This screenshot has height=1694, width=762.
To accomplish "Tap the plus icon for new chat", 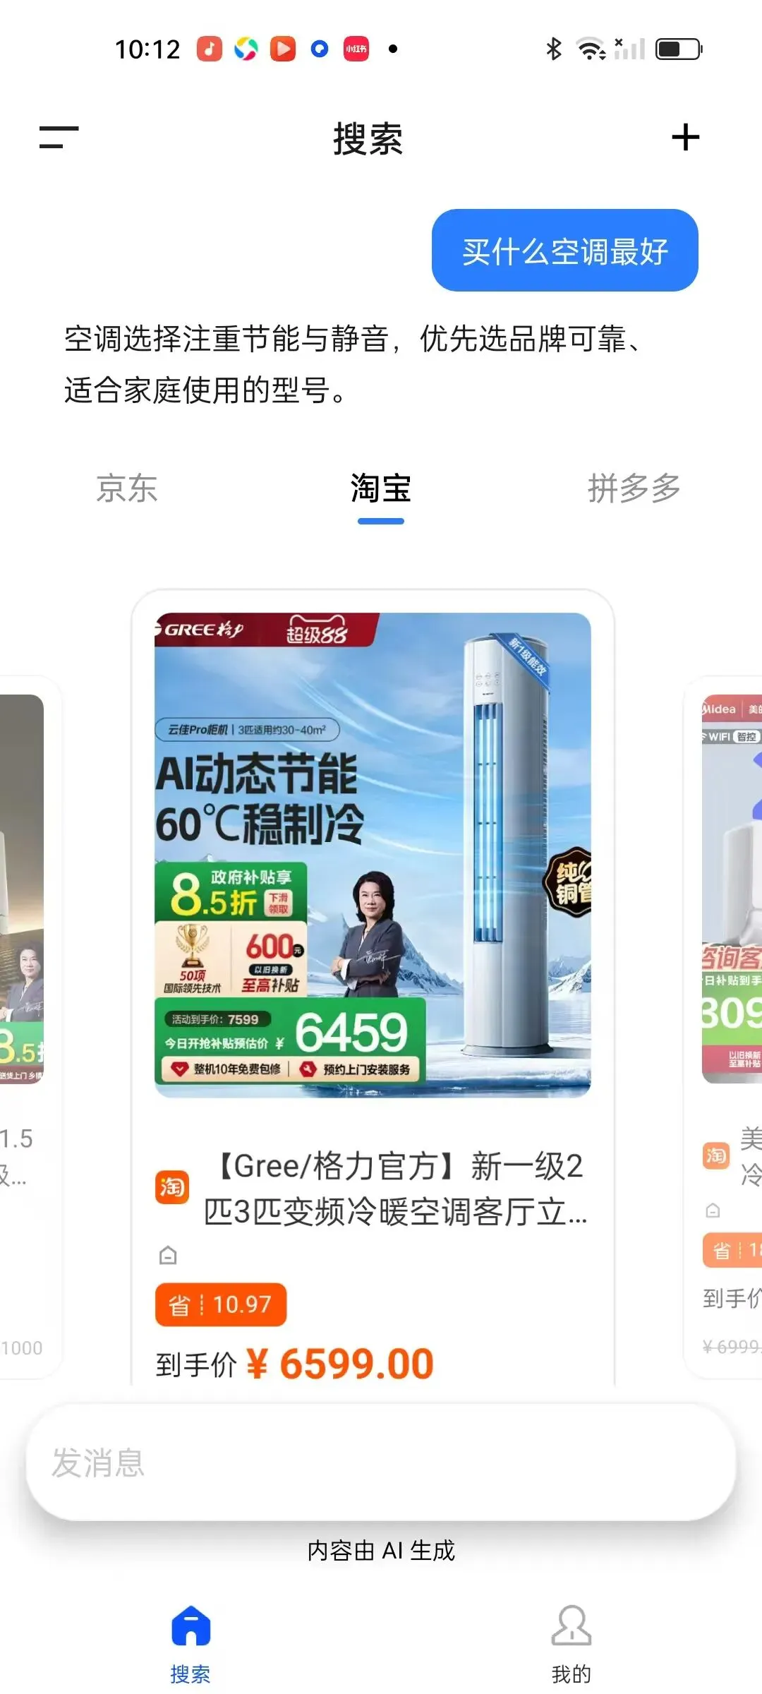I will pyautogui.click(x=685, y=137).
